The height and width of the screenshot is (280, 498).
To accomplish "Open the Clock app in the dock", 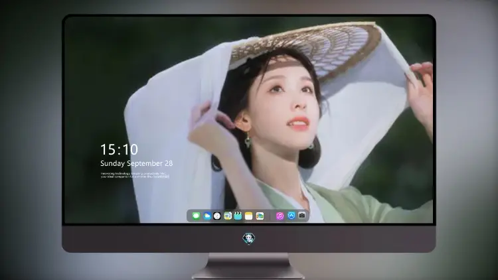I will tap(217, 216).
